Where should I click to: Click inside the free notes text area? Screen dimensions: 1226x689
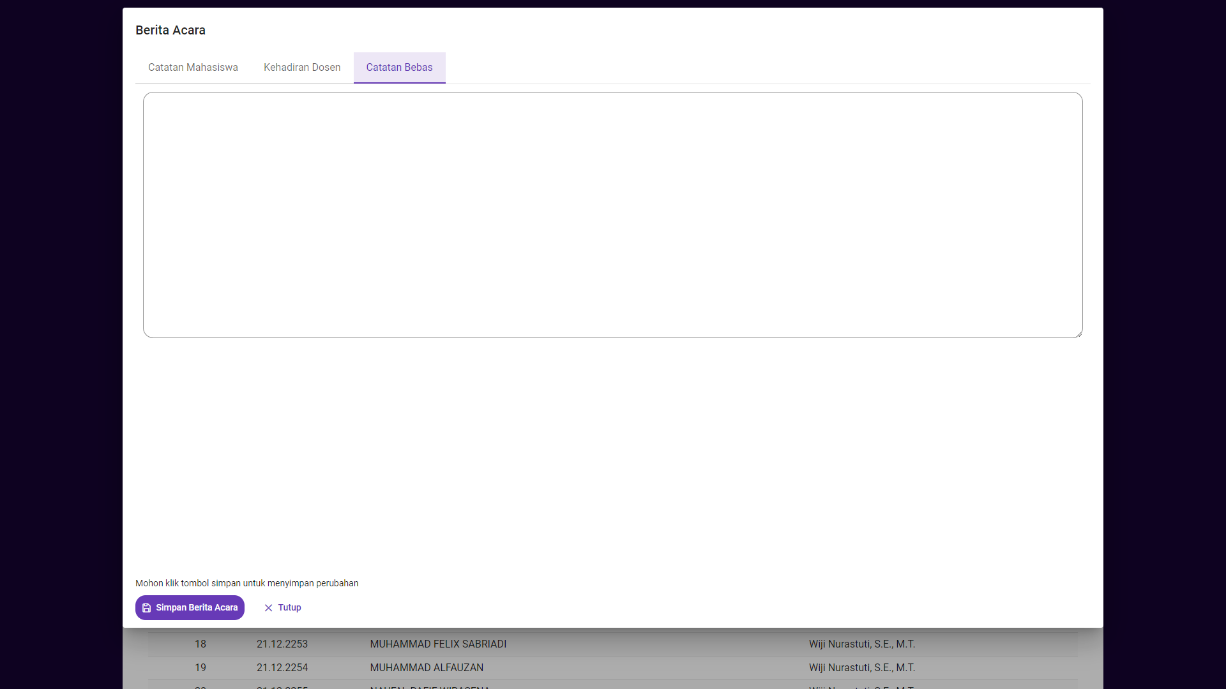[612, 215]
